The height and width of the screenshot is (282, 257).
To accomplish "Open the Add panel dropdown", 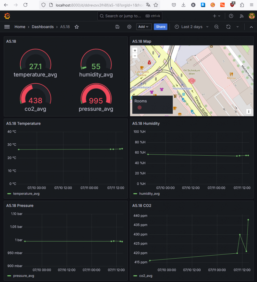I will (143, 27).
